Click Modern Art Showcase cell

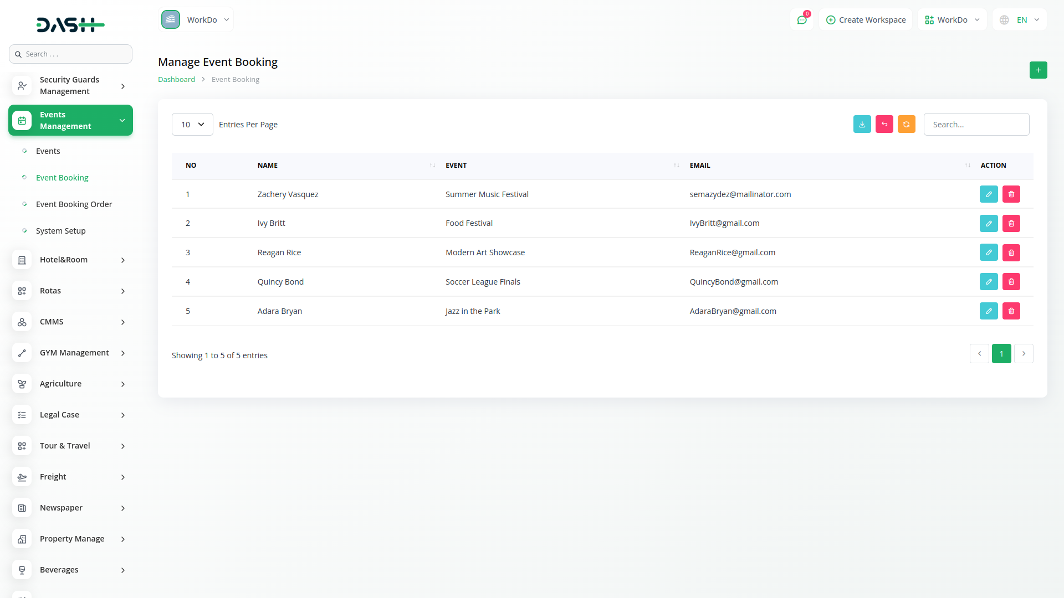point(485,252)
